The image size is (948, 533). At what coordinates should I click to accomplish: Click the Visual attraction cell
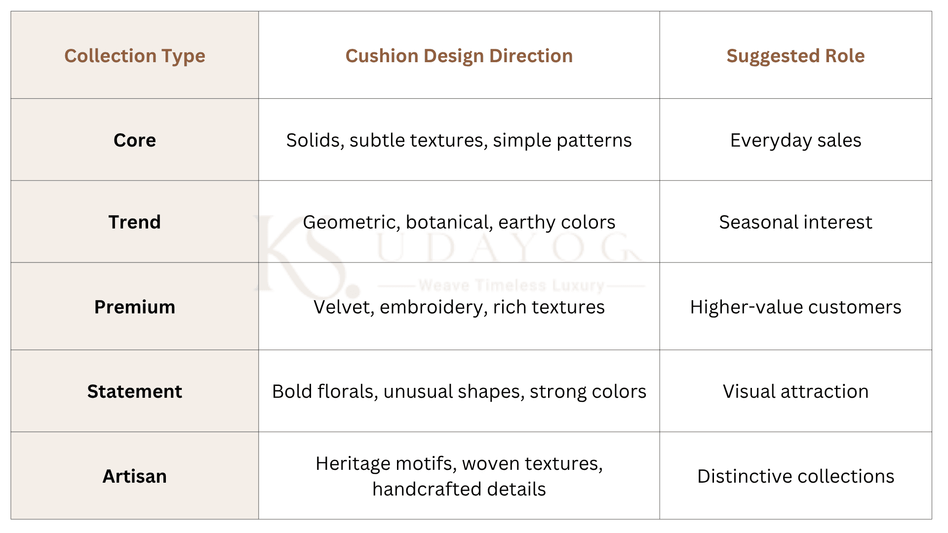pos(796,391)
